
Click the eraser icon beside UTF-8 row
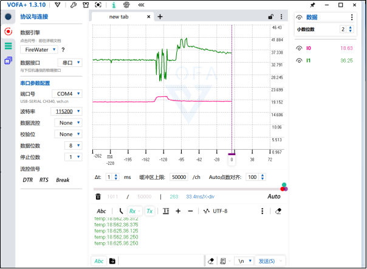click(278, 211)
